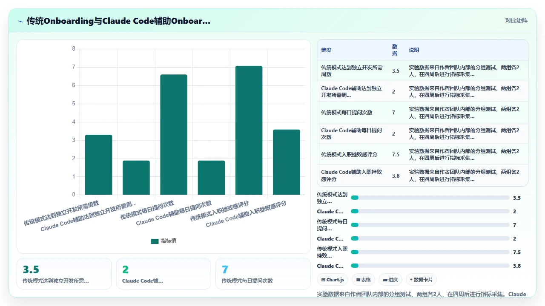The height and width of the screenshot is (306, 545).
Task: Click the 7.5 value in the table
Action: point(396,154)
